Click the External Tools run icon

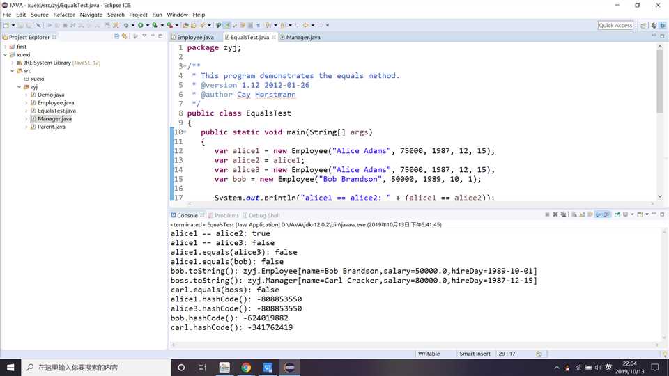[x=169, y=25]
